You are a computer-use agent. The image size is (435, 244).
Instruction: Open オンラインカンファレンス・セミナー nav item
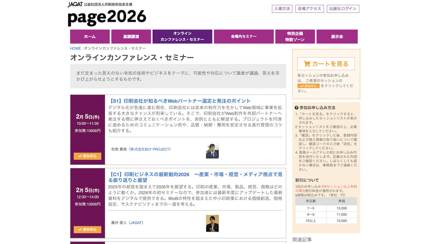[182, 37]
